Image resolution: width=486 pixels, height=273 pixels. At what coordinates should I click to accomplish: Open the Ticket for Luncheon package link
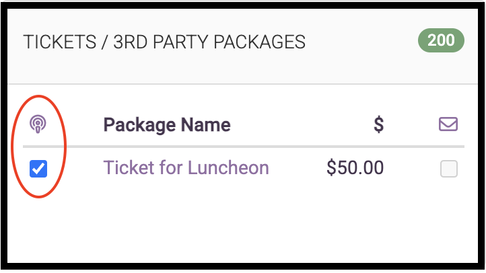pyautogui.click(x=186, y=167)
